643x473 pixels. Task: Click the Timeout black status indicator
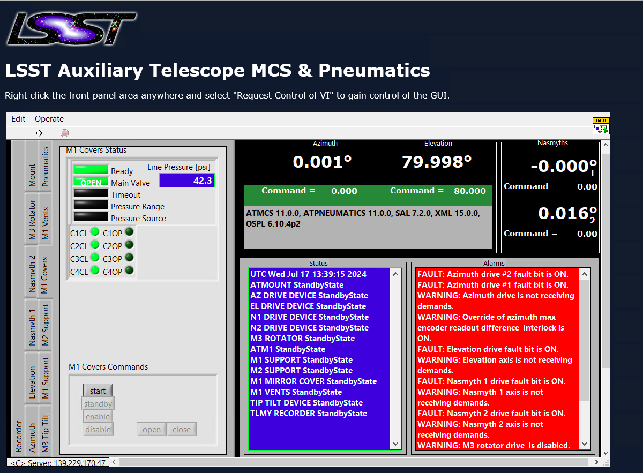tap(91, 193)
